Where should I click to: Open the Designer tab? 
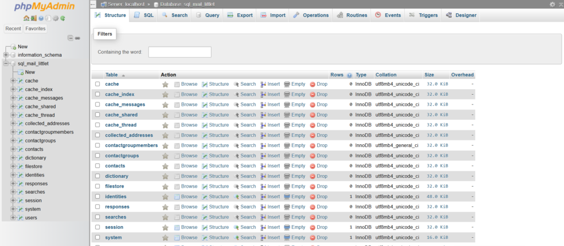pyautogui.click(x=461, y=15)
